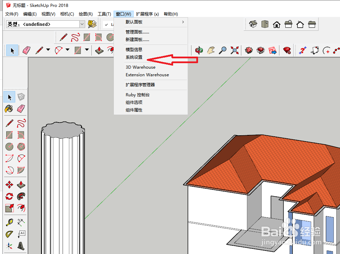This screenshot has height=254, width=340.
Task: Switch to the Front view house icon
Action: (277, 25)
